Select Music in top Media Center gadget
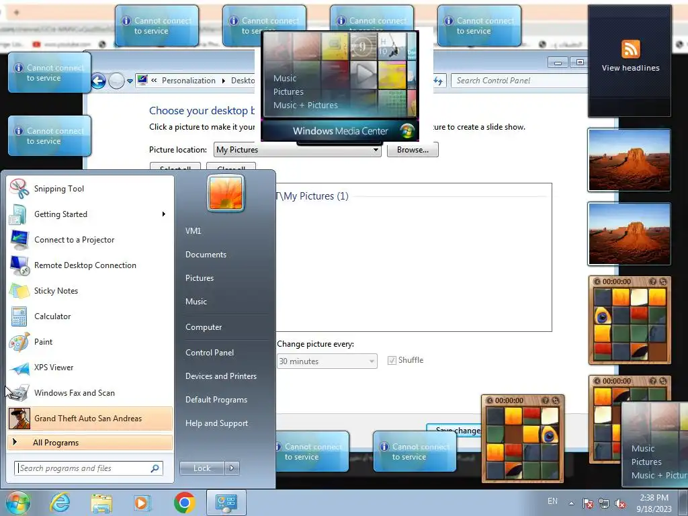 tap(285, 79)
